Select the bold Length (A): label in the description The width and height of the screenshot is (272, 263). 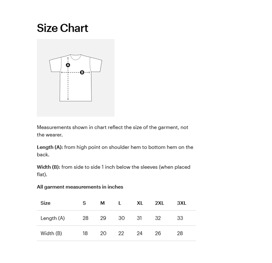[50, 147]
